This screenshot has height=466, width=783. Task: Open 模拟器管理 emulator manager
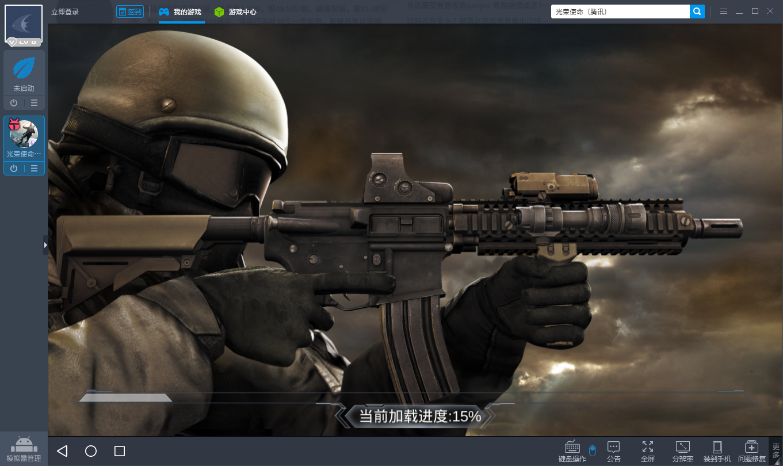pyautogui.click(x=24, y=449)
